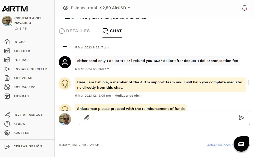
Task: Open the support chat widget bubble
Action: coord(241,144)
